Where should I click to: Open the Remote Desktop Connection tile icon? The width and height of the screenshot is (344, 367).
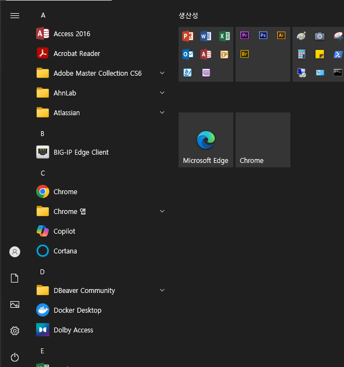click(x=301, y=72)
